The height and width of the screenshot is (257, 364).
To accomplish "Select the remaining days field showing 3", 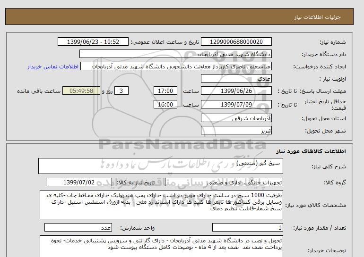I will 121,91.
